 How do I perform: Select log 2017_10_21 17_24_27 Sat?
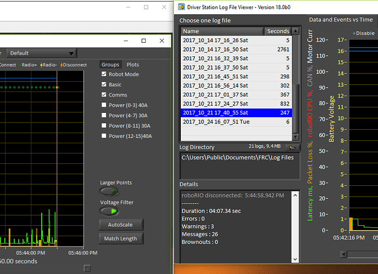[x=236, y=104]
